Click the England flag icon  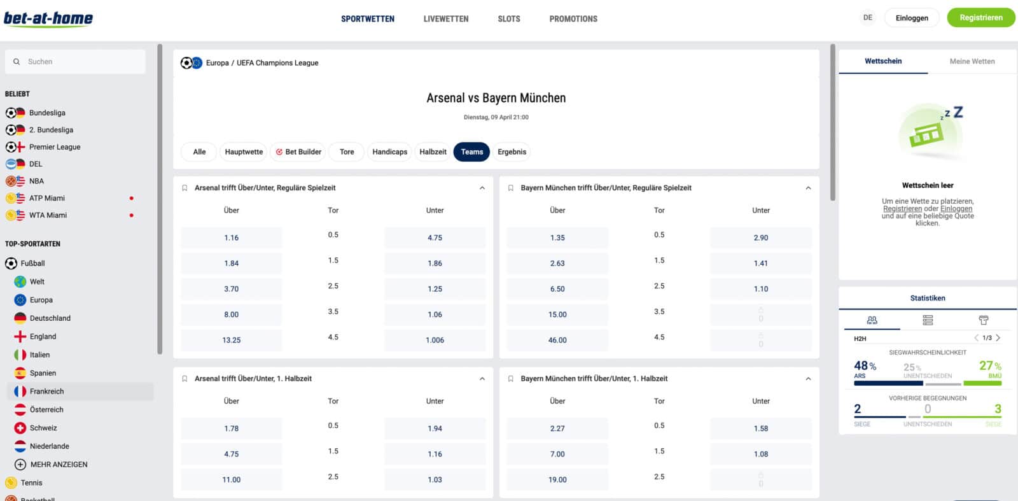(20, 336)
